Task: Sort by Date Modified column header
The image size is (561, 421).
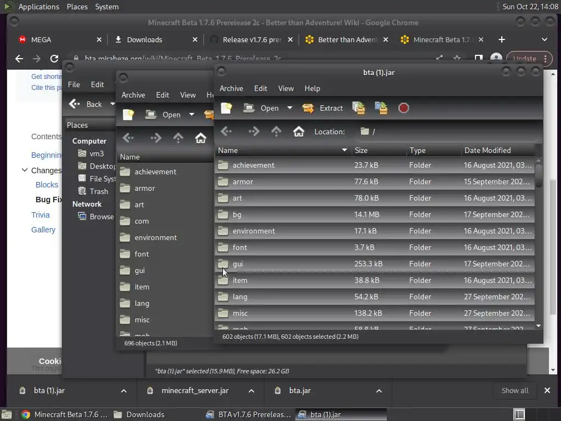Action: tap(499, 150)
